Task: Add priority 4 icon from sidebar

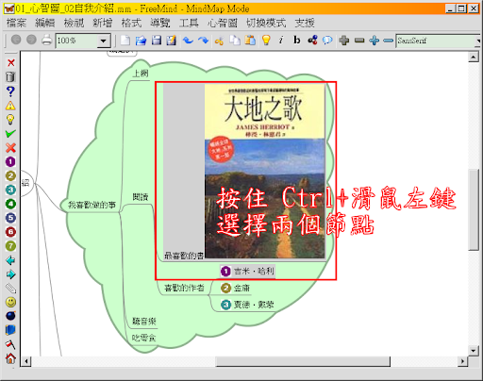Action: tap(10, 204)
